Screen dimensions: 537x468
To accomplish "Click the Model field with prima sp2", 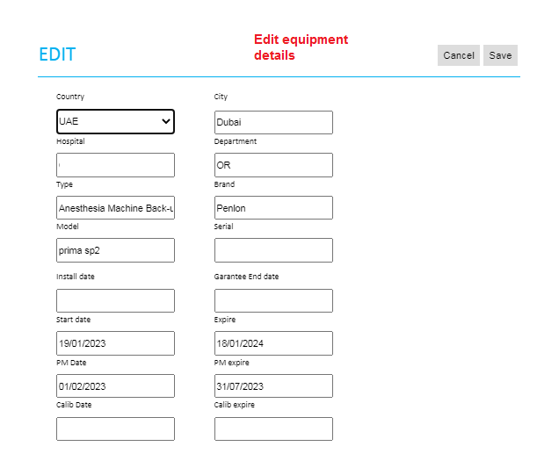I will 115,250.
